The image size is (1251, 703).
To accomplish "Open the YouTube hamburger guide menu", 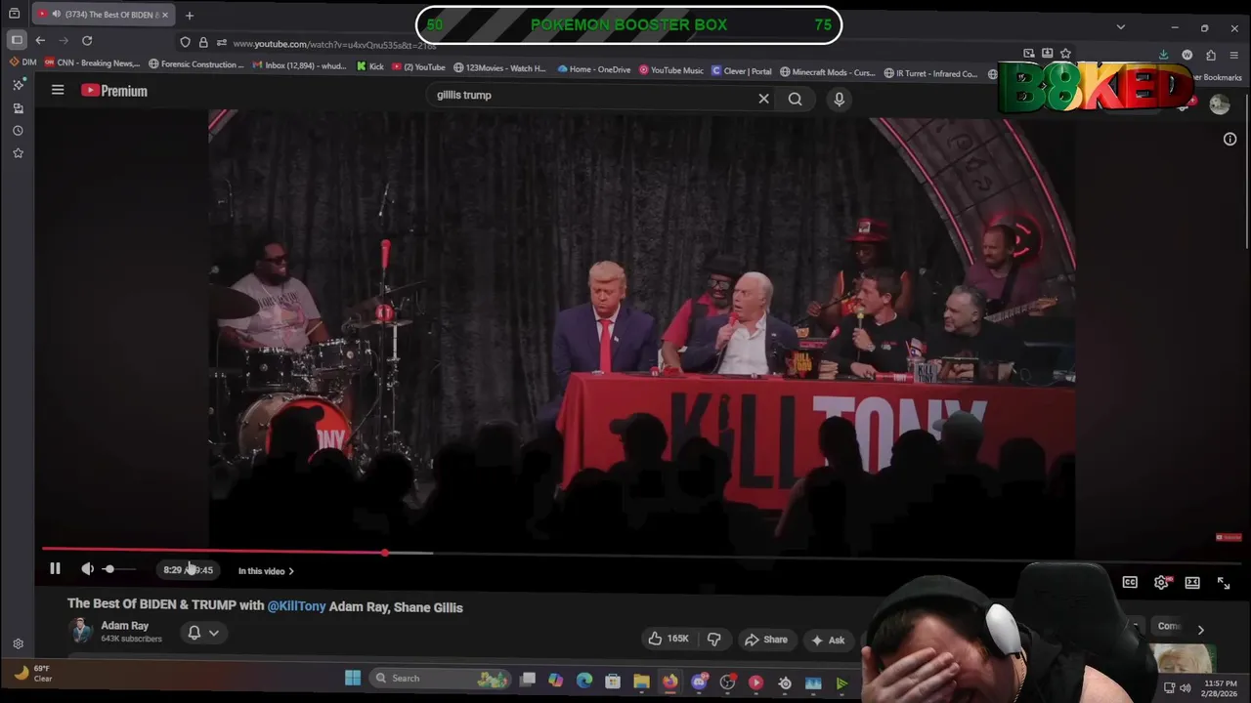I will tap(58, 90).
